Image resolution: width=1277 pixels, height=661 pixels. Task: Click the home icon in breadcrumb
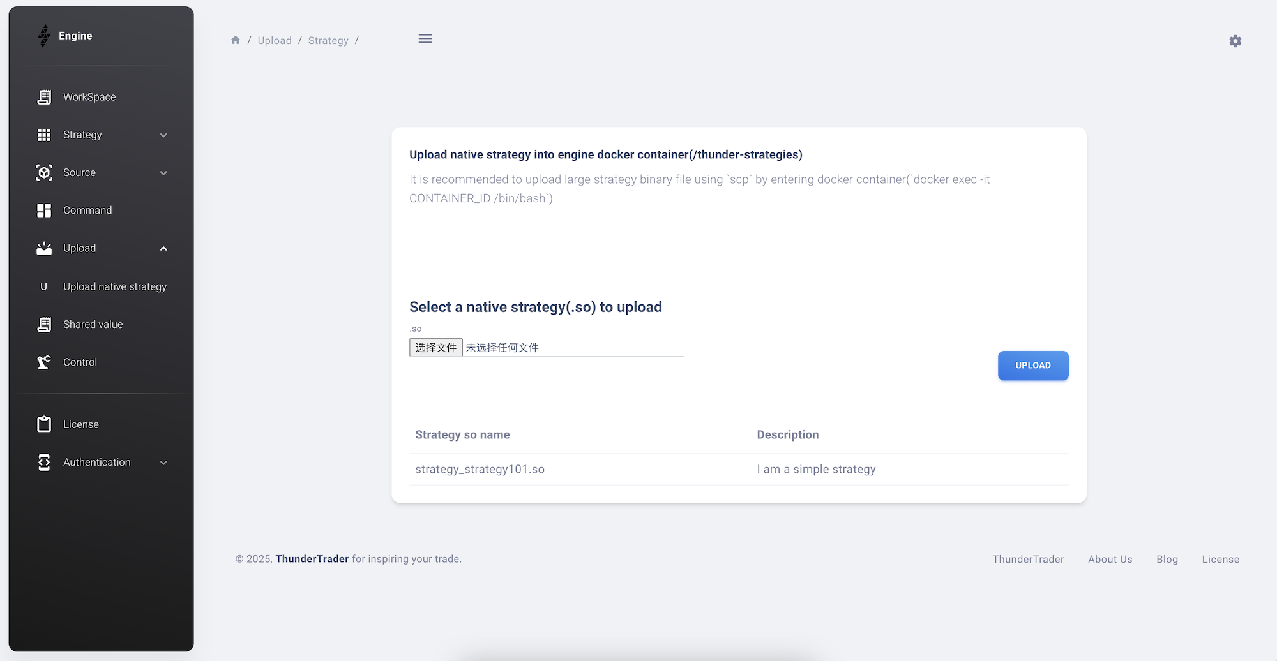pyautogui.click(x=236, y=40)
